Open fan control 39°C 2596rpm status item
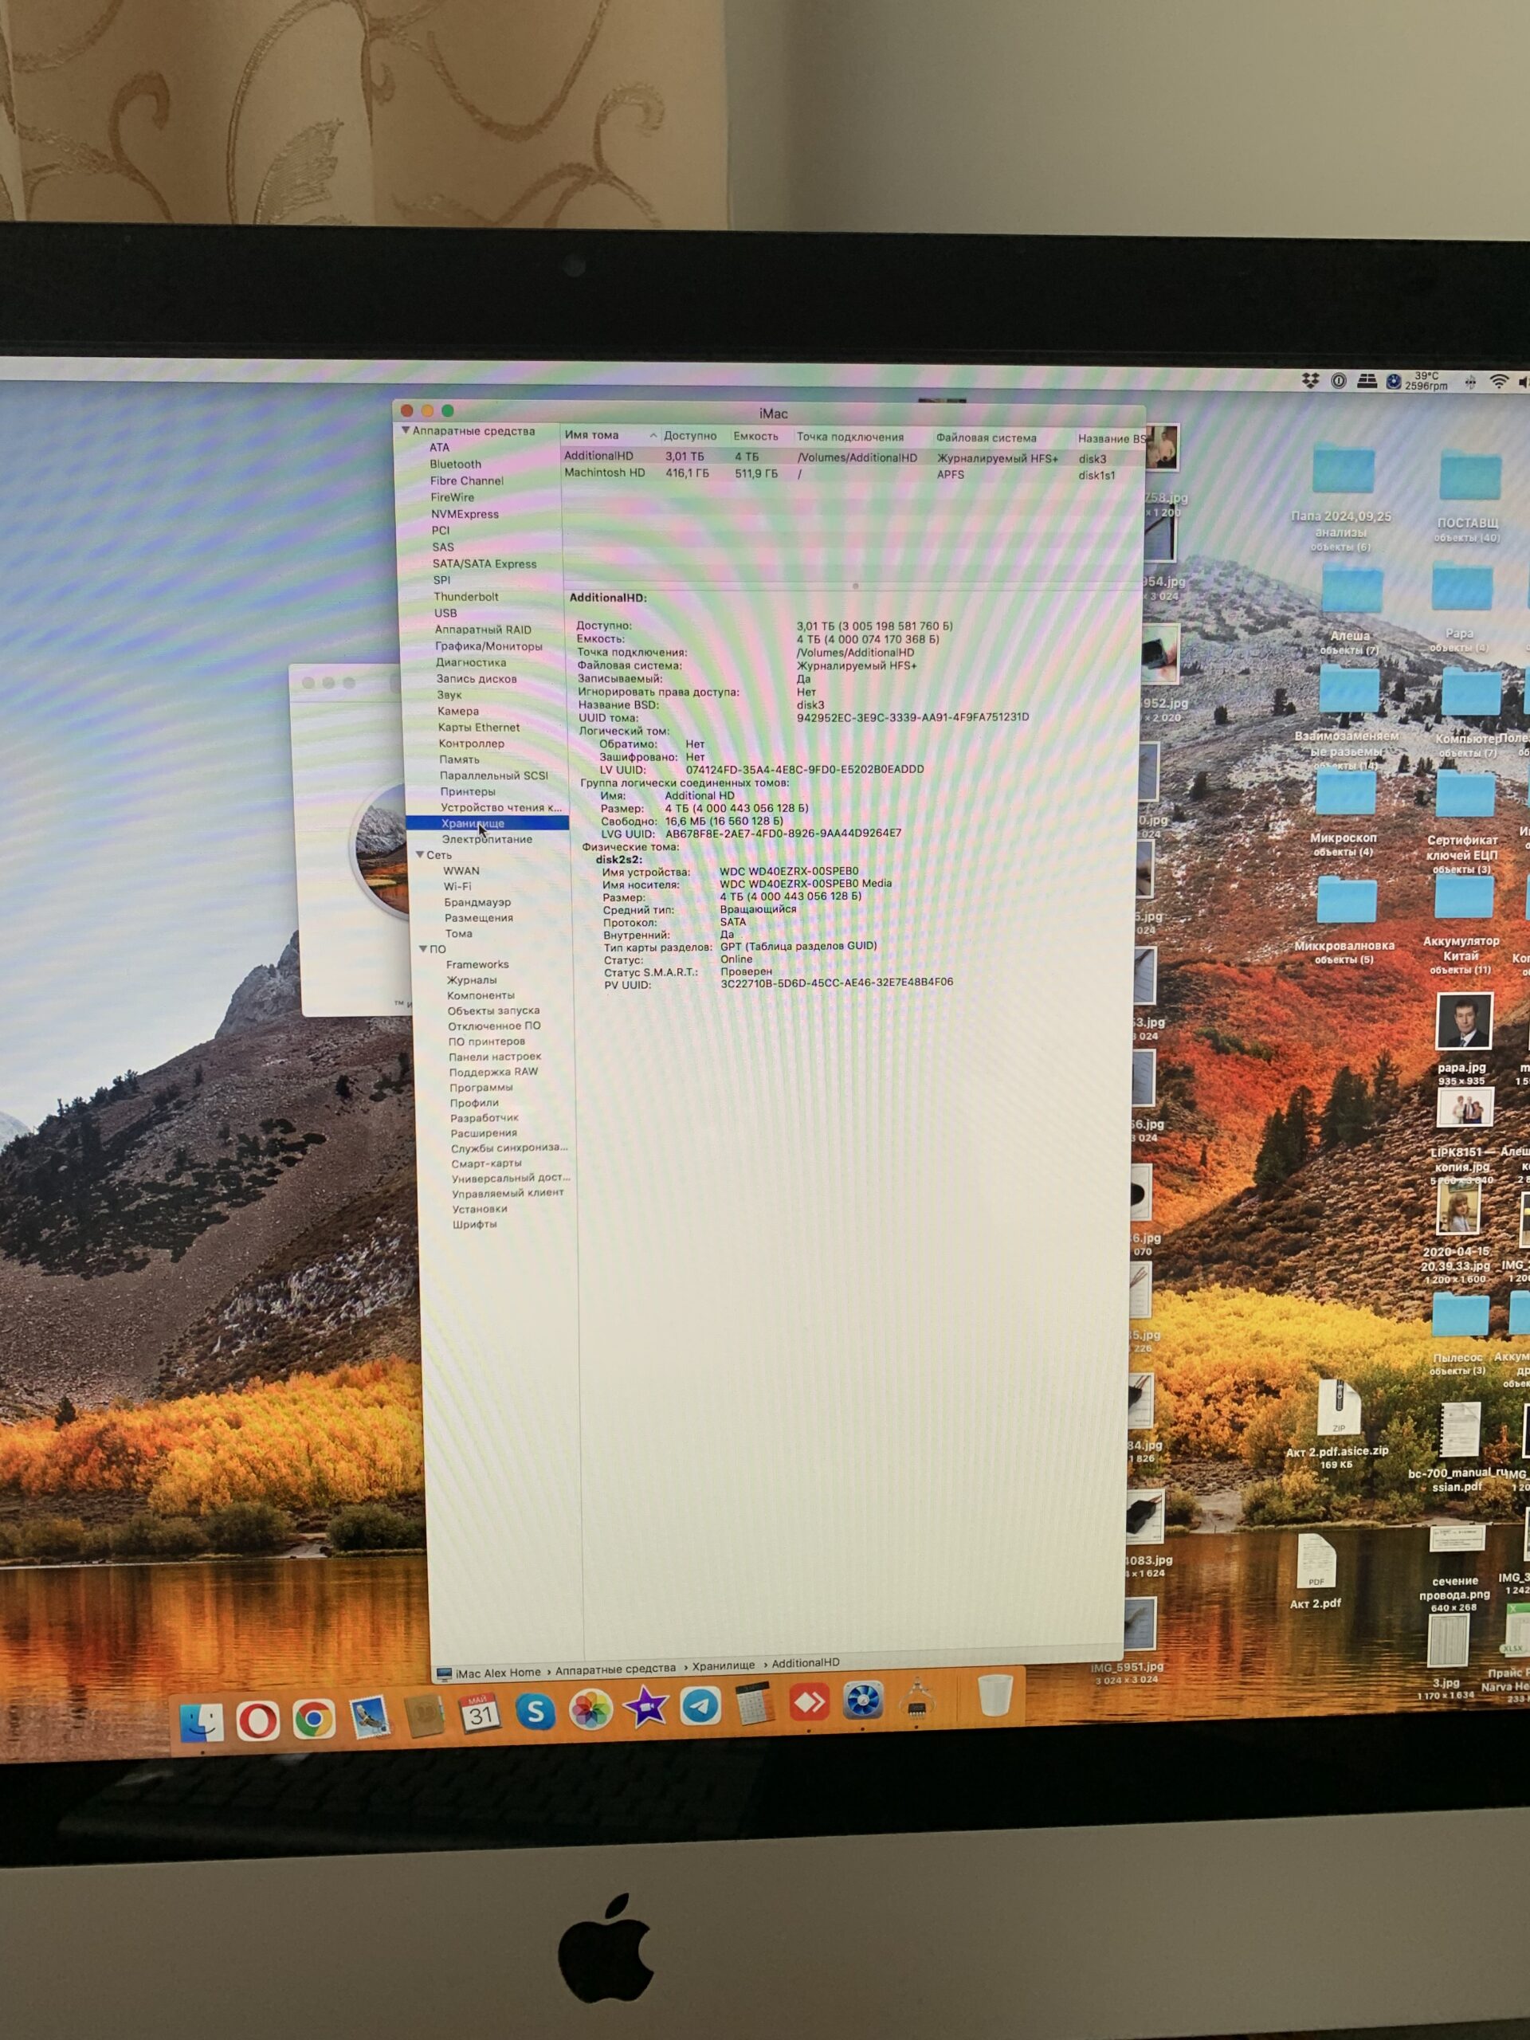Screen dimensions: 1530x2040 tap(1418, 381)
